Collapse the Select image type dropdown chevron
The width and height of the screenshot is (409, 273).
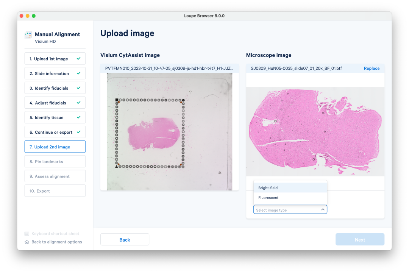(323, 210)
